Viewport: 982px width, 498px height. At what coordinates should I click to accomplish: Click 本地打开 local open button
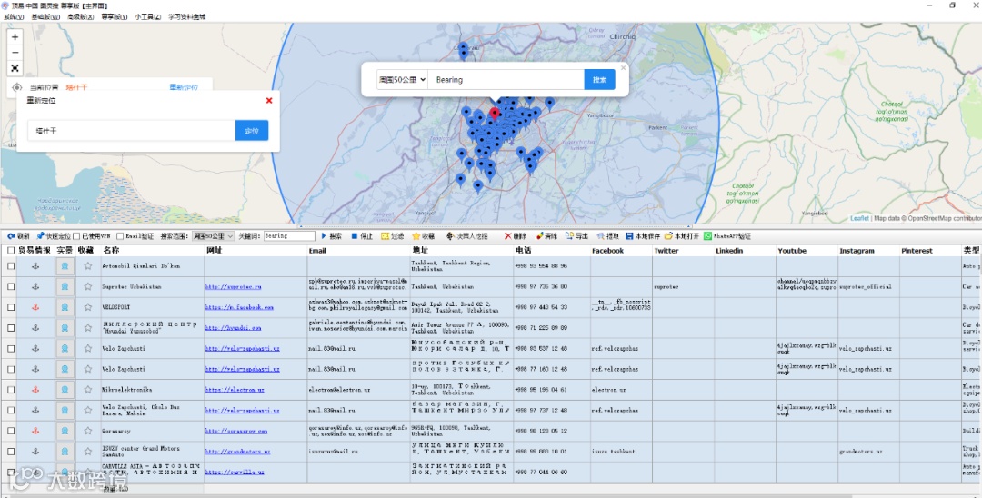point(681,236)
